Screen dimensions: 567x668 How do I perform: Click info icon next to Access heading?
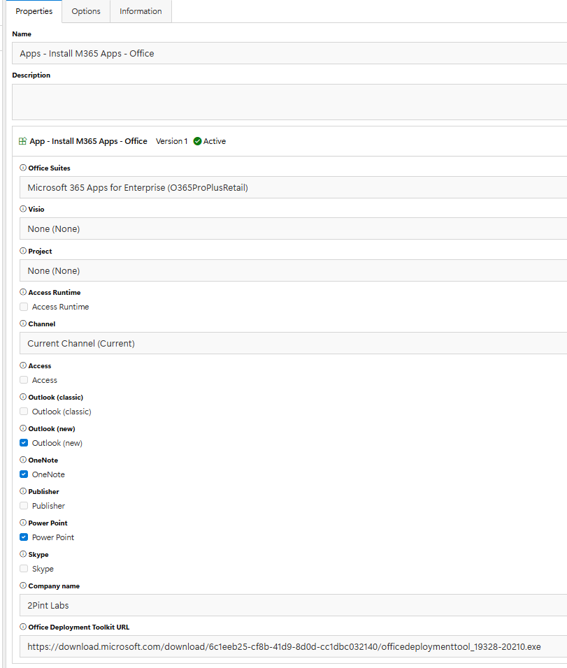(x=23, y=365)
